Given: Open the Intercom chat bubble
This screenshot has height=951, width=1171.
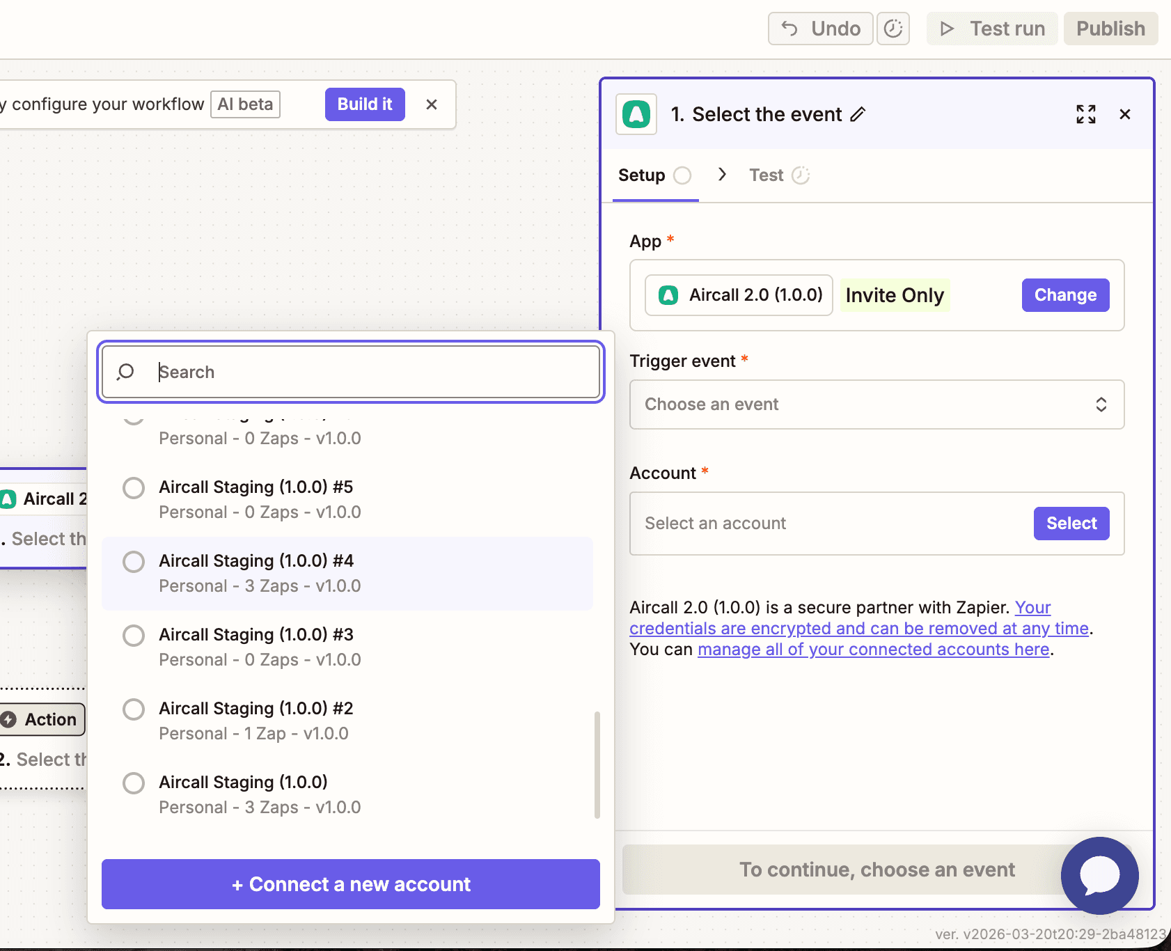Looking at the screenshot, I should click(x=1099, y=875).
